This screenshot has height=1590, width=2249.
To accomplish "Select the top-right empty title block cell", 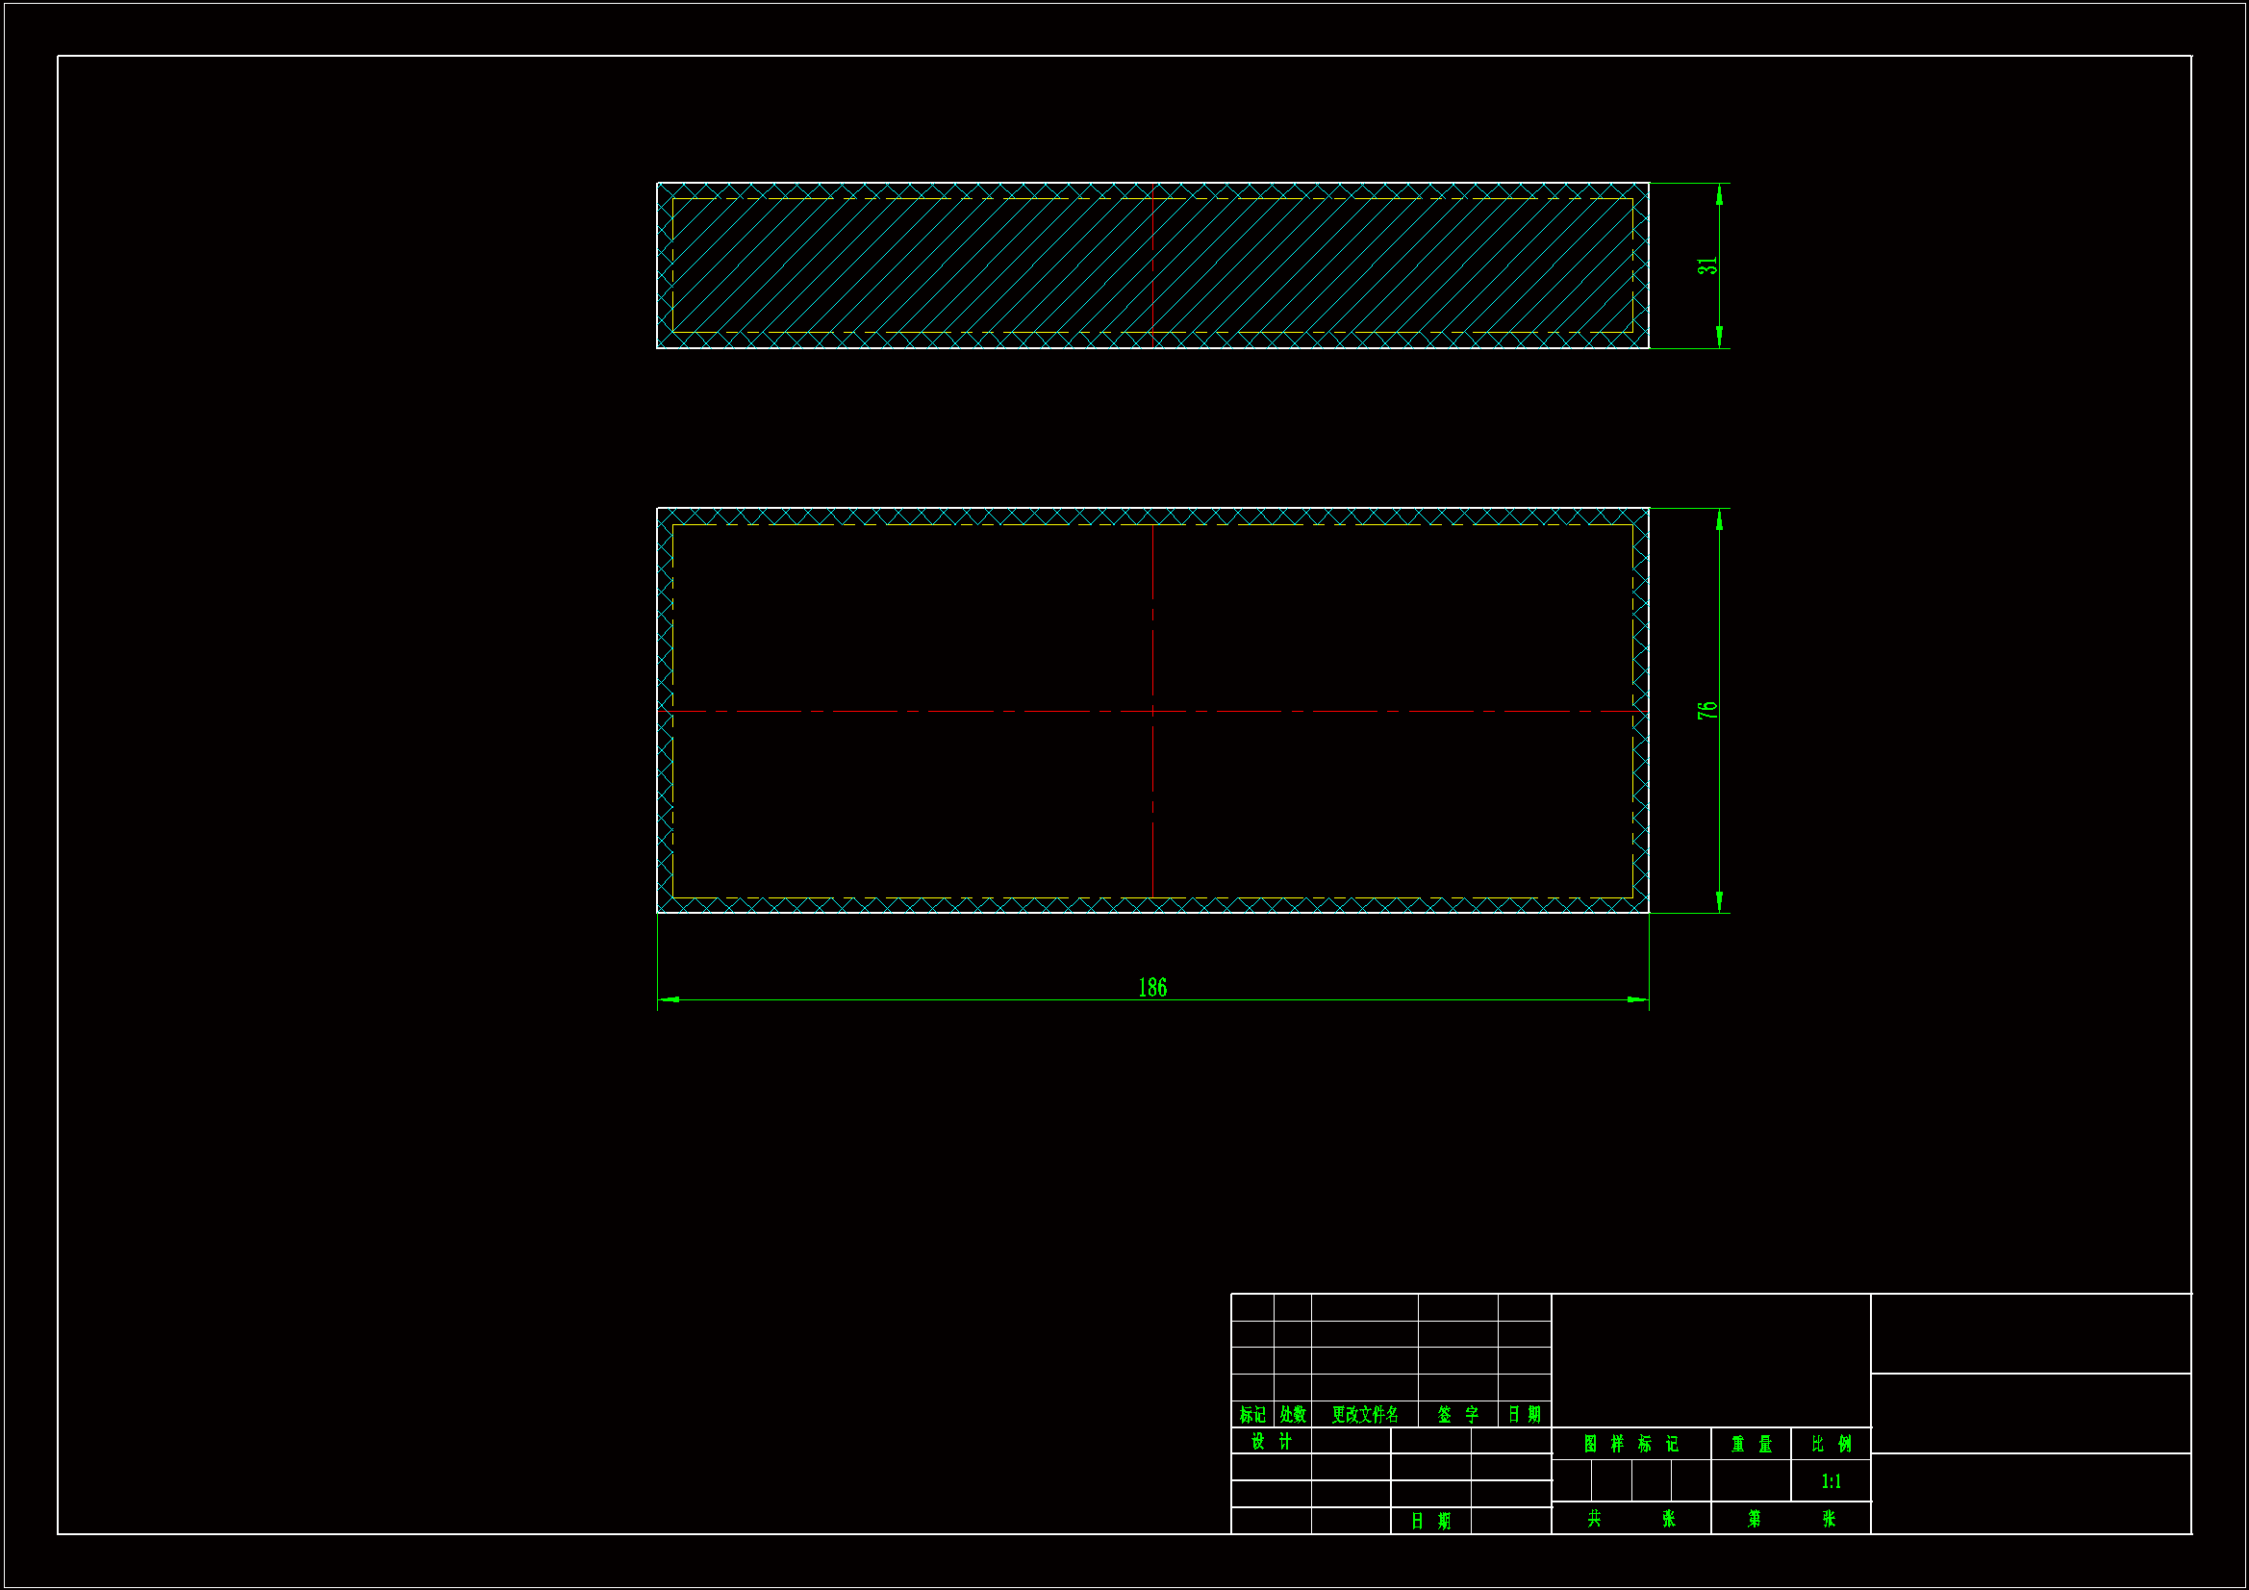I will point(2030,1333).
